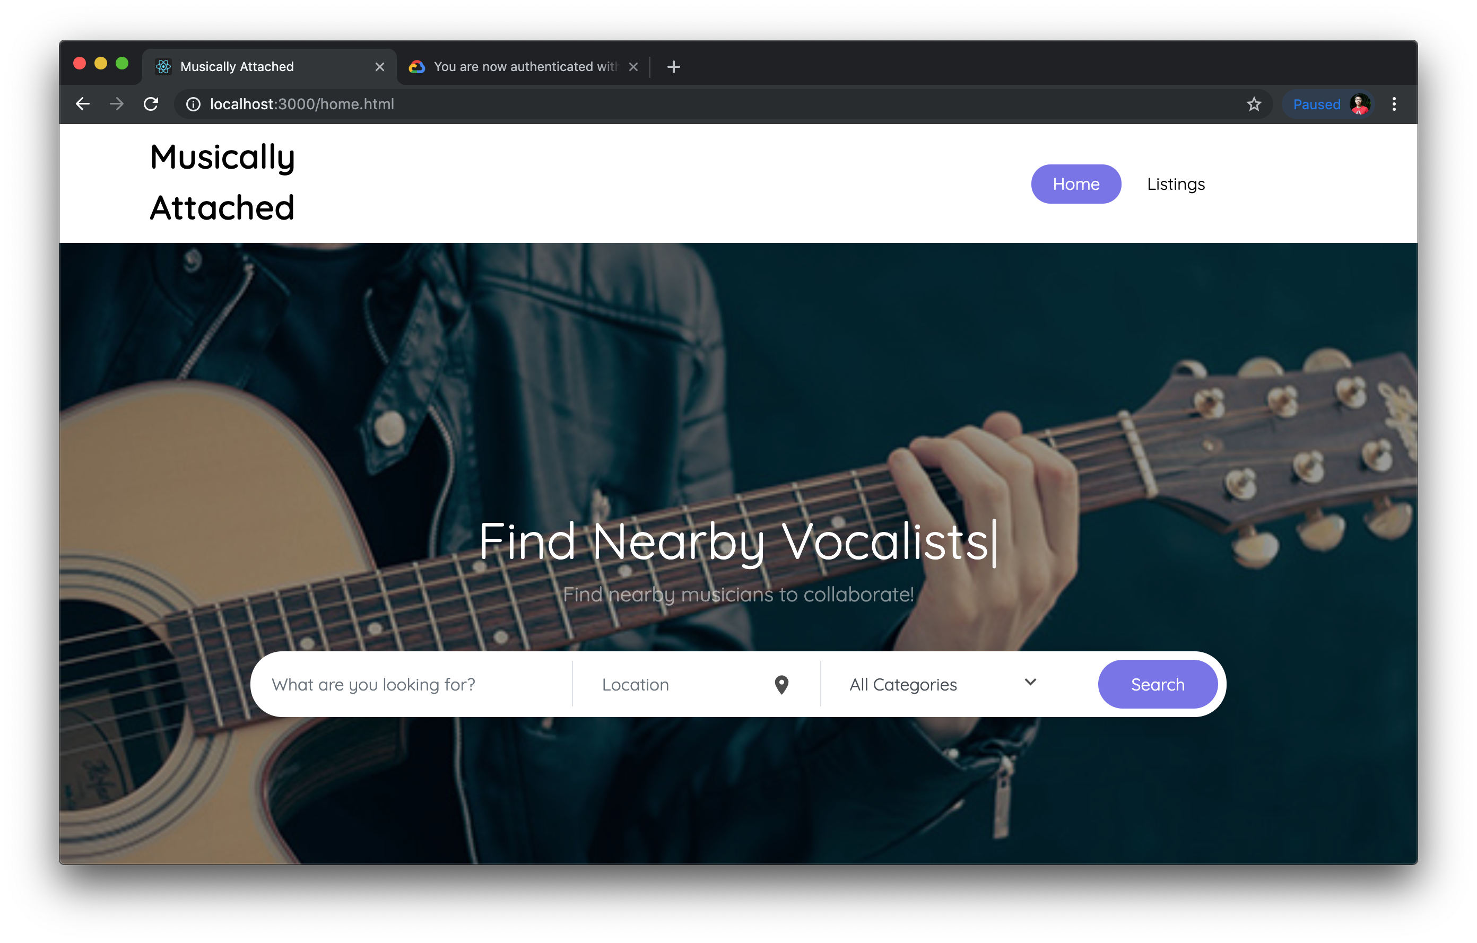Viewport: 1477px width, 943px height.
Task: Click the Location input field
Action: click(x=681, y=684)
